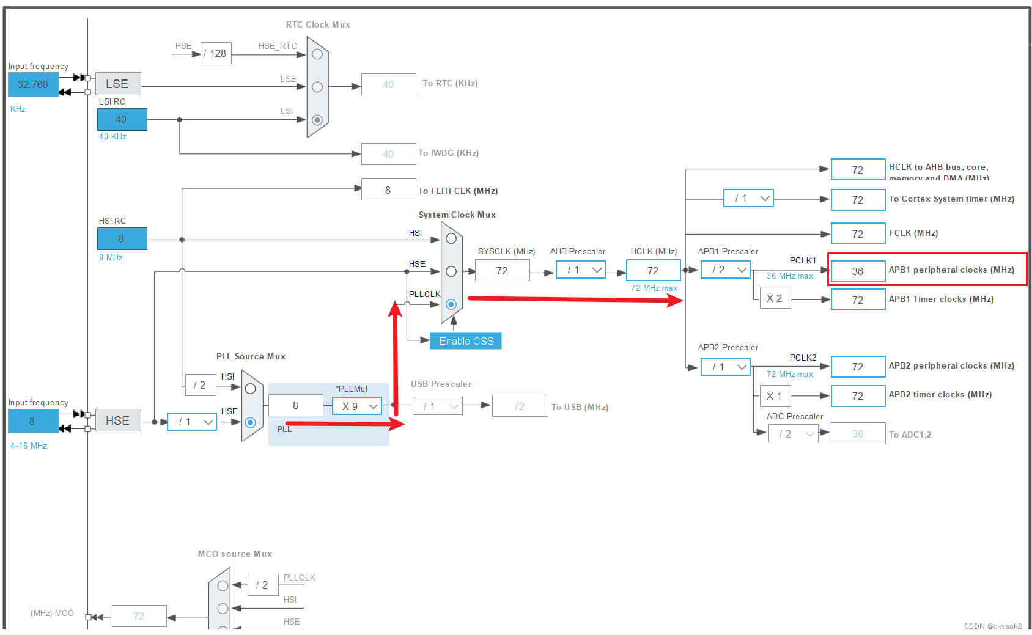
Task: Open the USB Prescaler dropdown
Action: click(x=438, y=406)
